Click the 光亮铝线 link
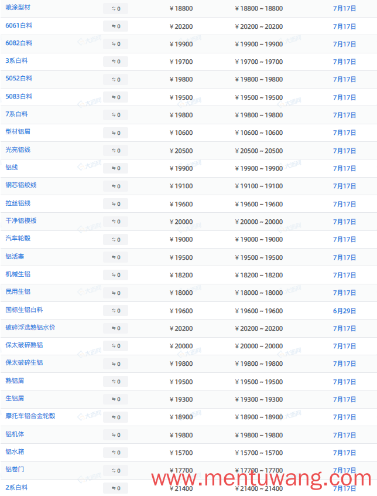This screenshot has height=496, width=377. click(x=18, y=150)
